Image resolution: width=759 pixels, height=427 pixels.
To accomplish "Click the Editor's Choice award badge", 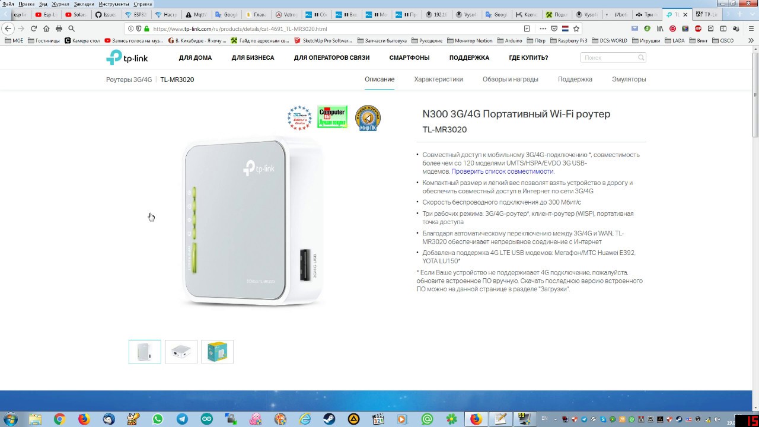I will pos(299,118).
